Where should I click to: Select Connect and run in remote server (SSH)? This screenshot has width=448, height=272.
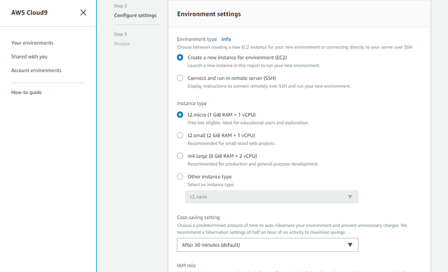point(180,78)
